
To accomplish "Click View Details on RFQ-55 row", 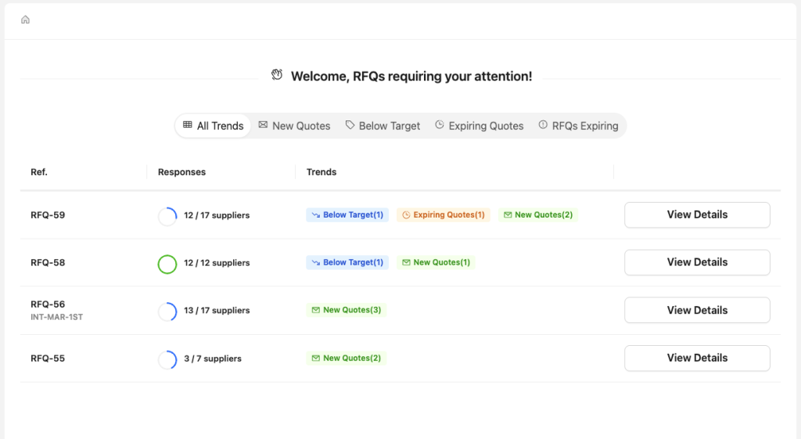I will pyautogui.click(x=697, y=358).
